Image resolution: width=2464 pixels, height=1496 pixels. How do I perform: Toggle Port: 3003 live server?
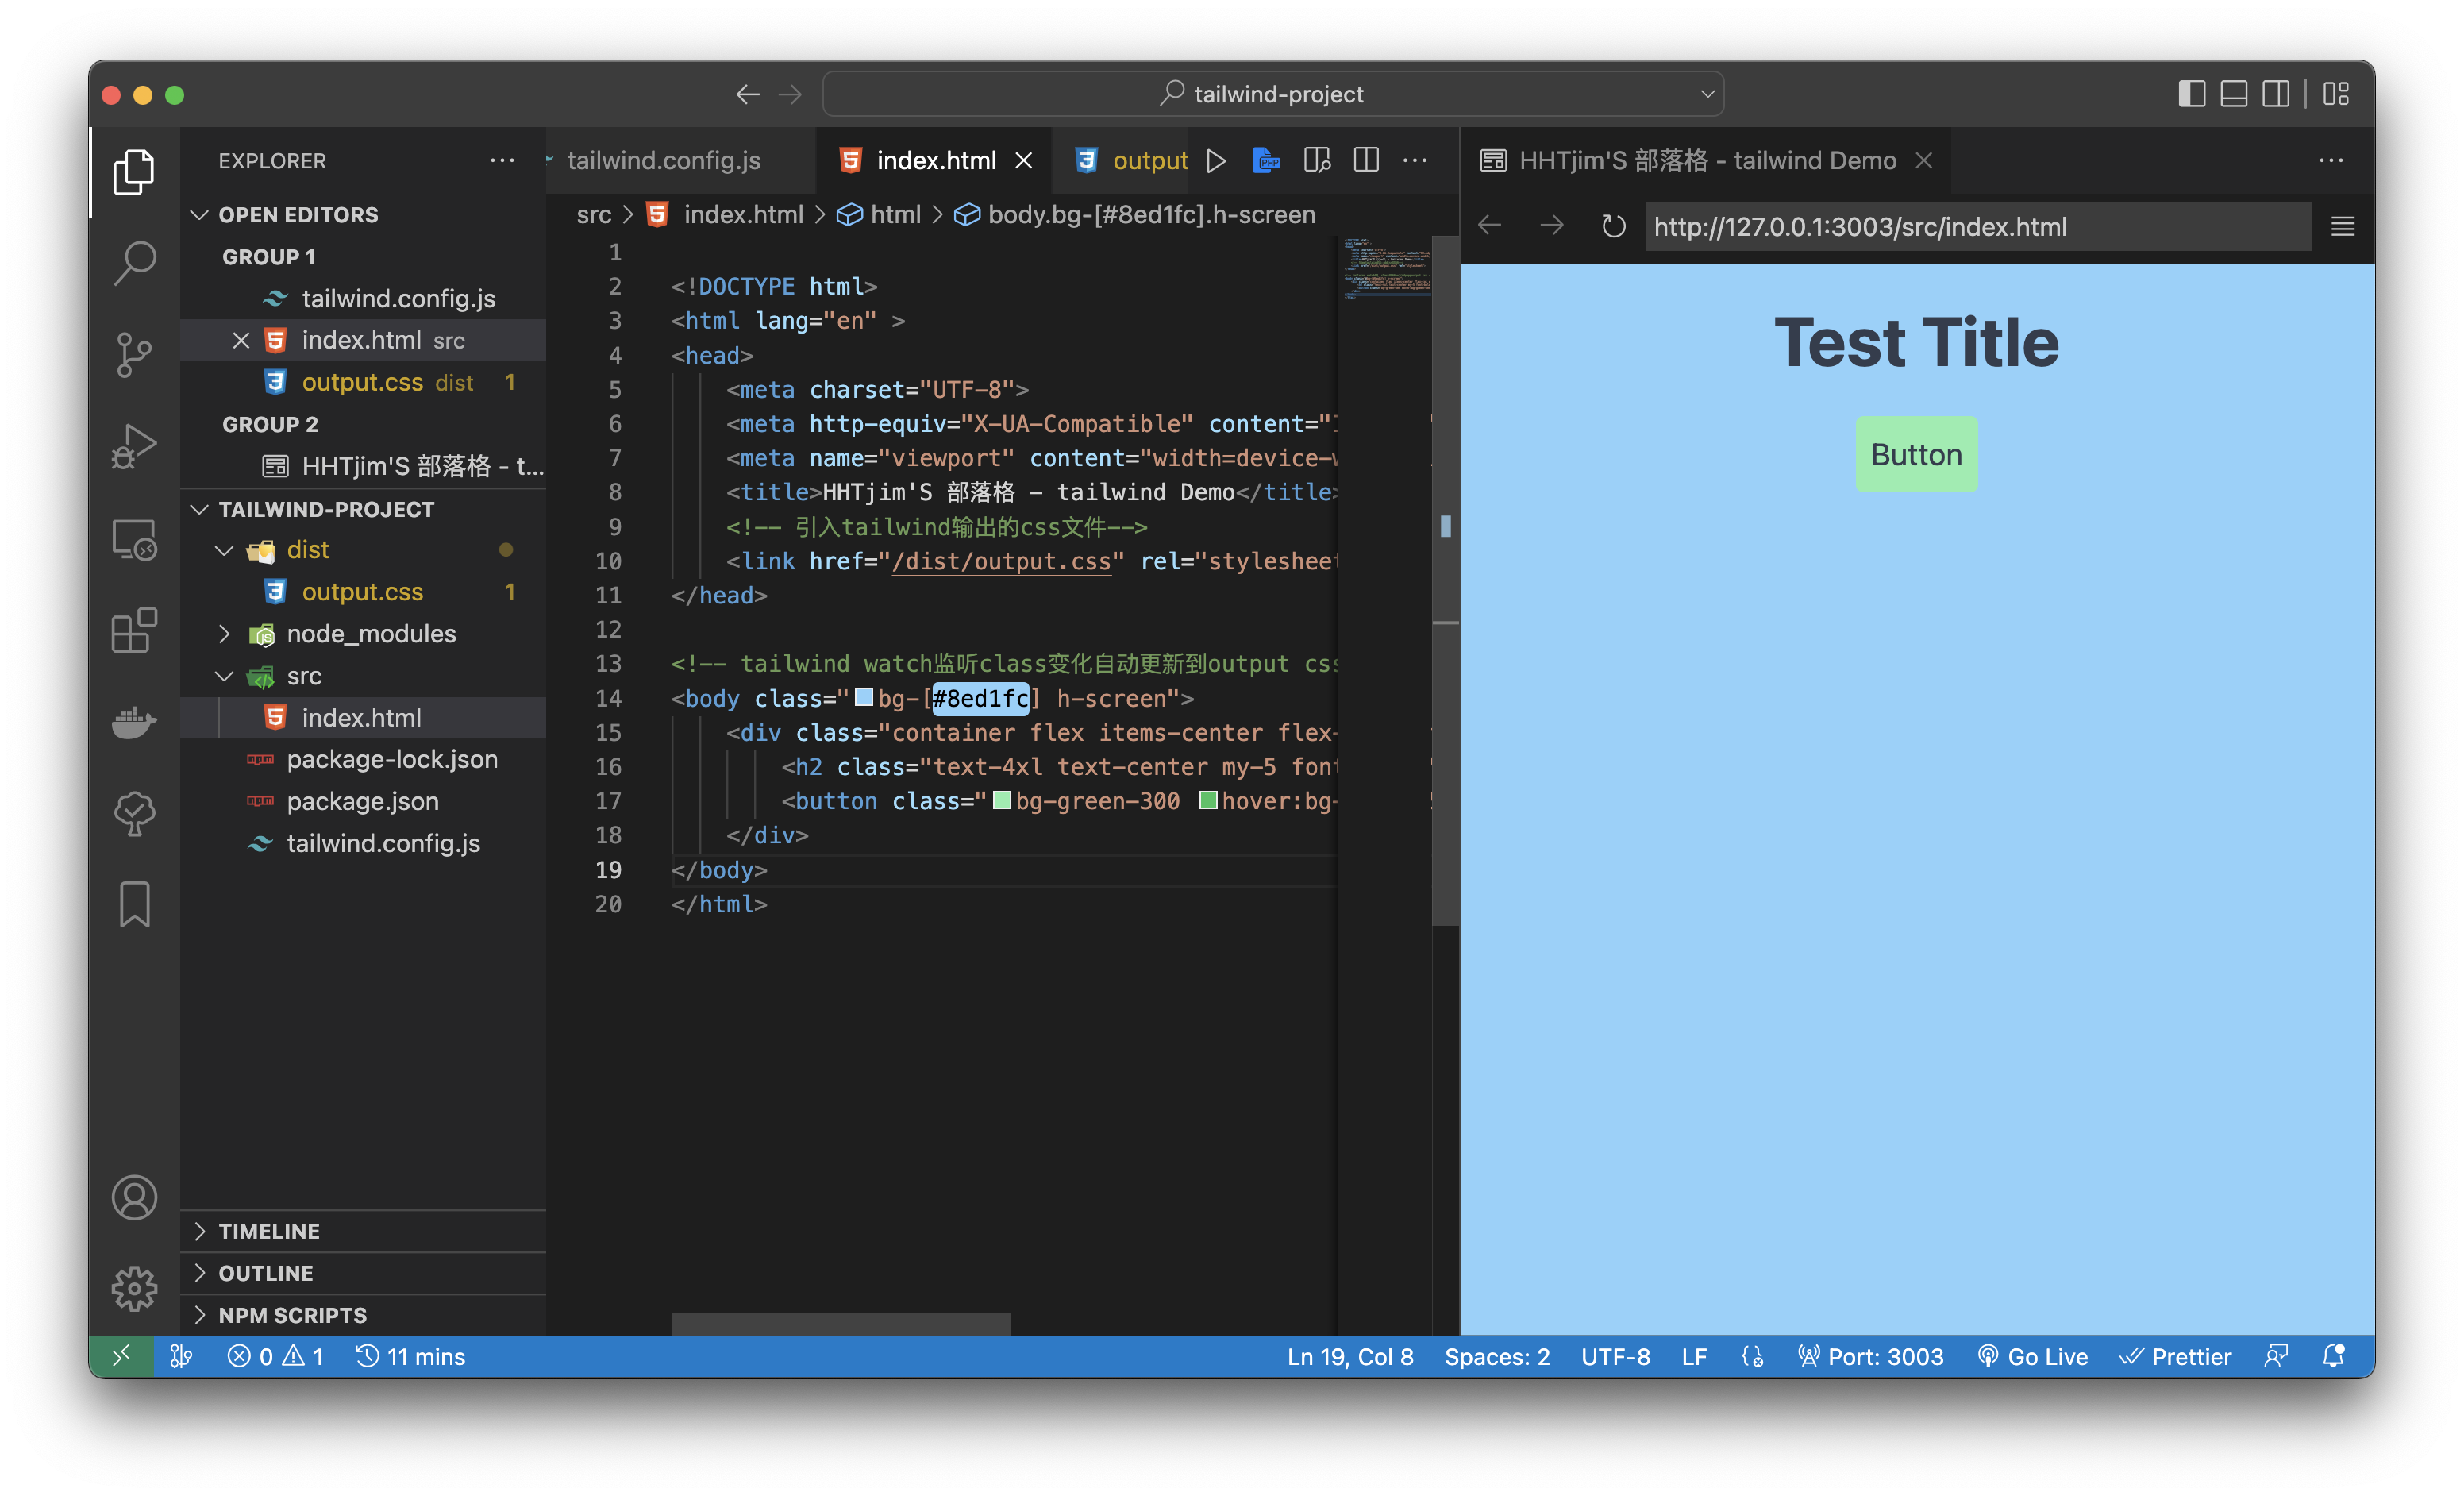click(1870, 1357)
